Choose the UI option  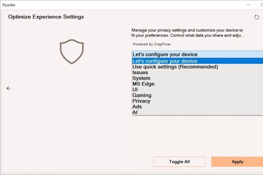tap(135, 90)
